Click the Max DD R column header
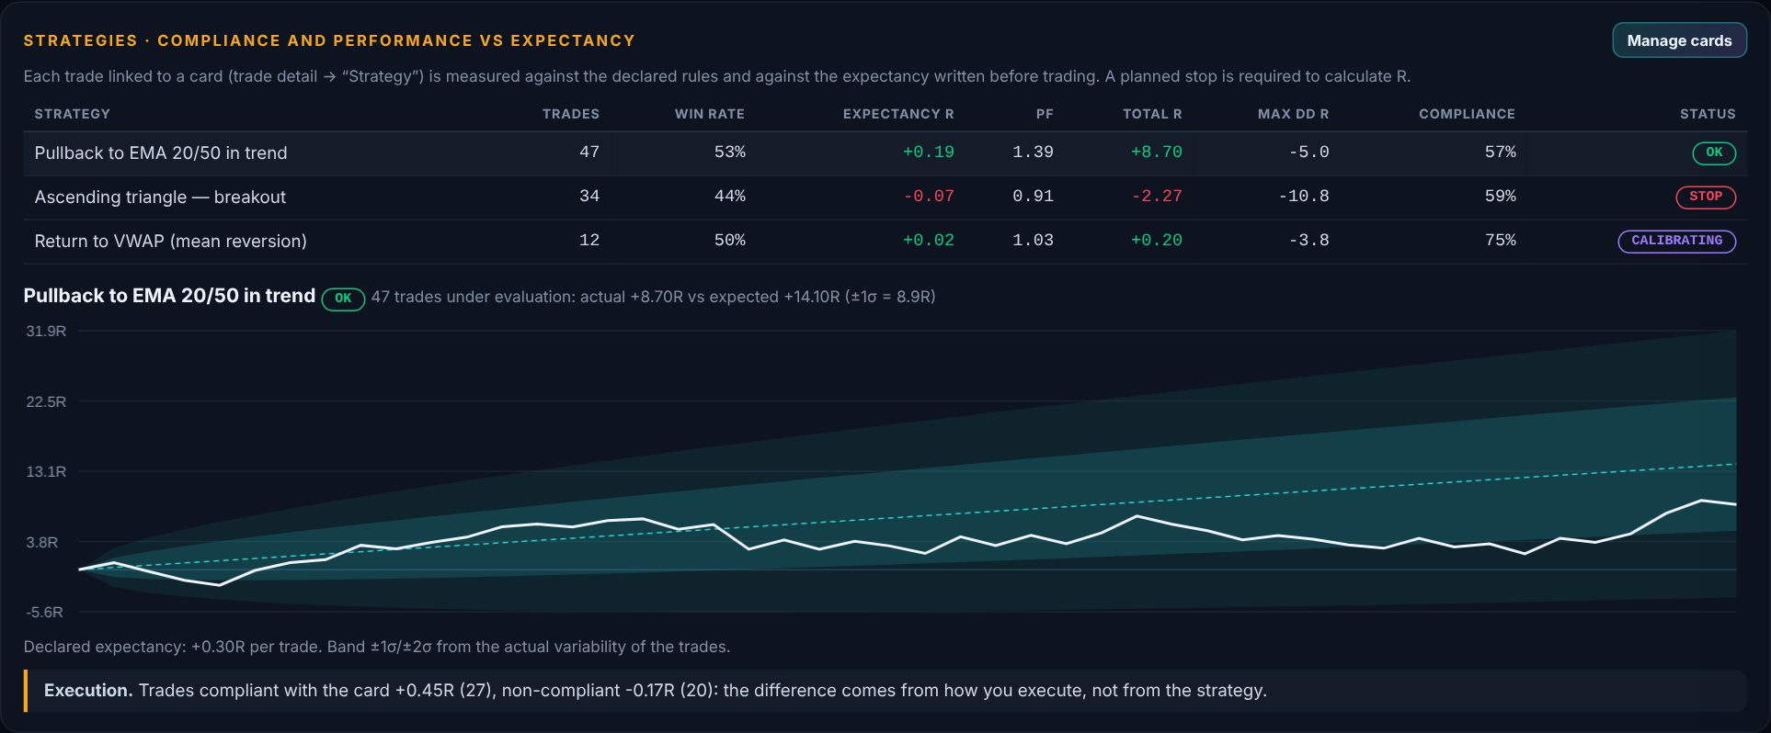 (x=1293, y=114)
